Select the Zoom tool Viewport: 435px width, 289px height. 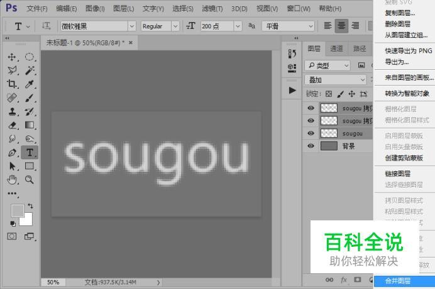[x=30, y=180]
